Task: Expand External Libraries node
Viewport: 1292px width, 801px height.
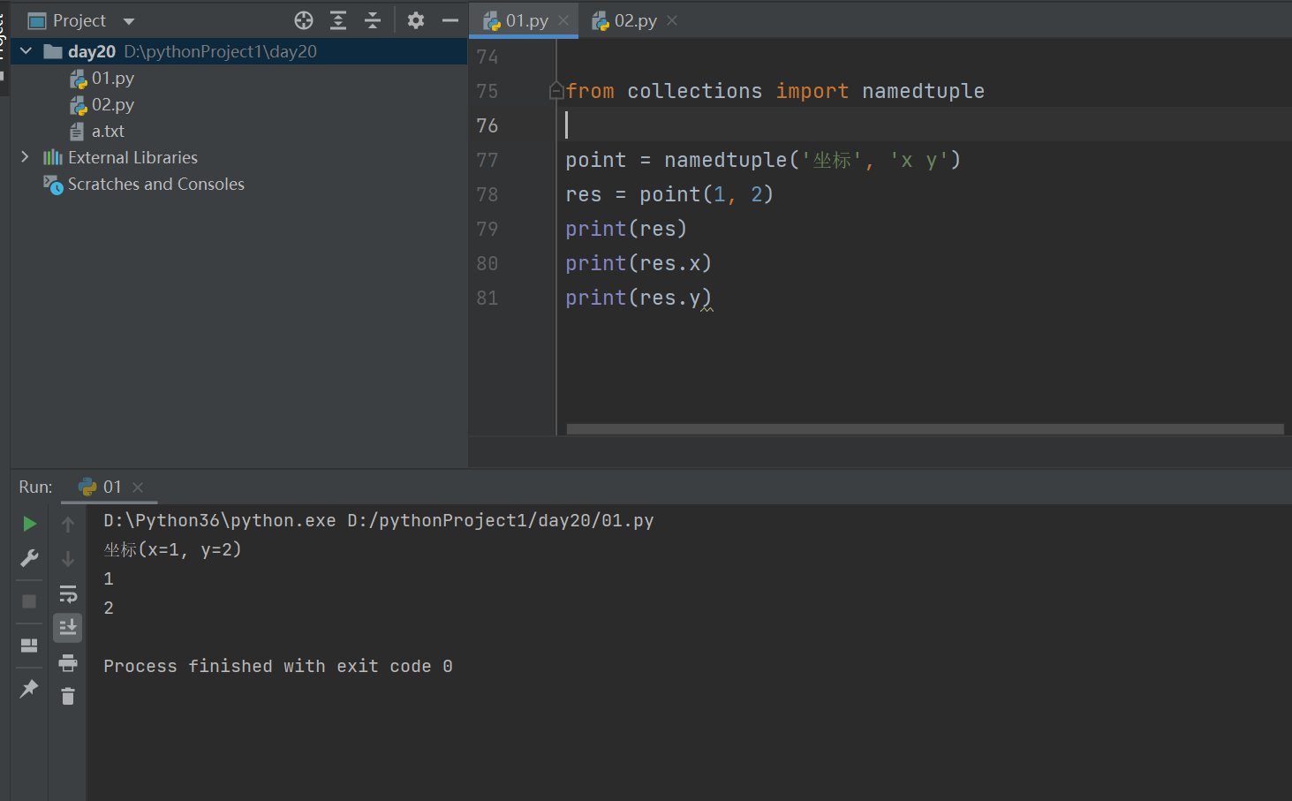Action: point(25,157)
